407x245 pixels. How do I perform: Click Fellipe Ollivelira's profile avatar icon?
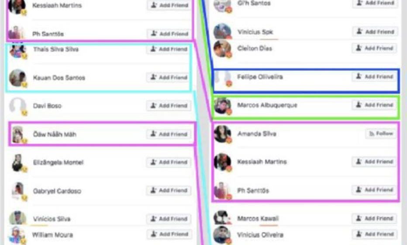click(222, 77)
